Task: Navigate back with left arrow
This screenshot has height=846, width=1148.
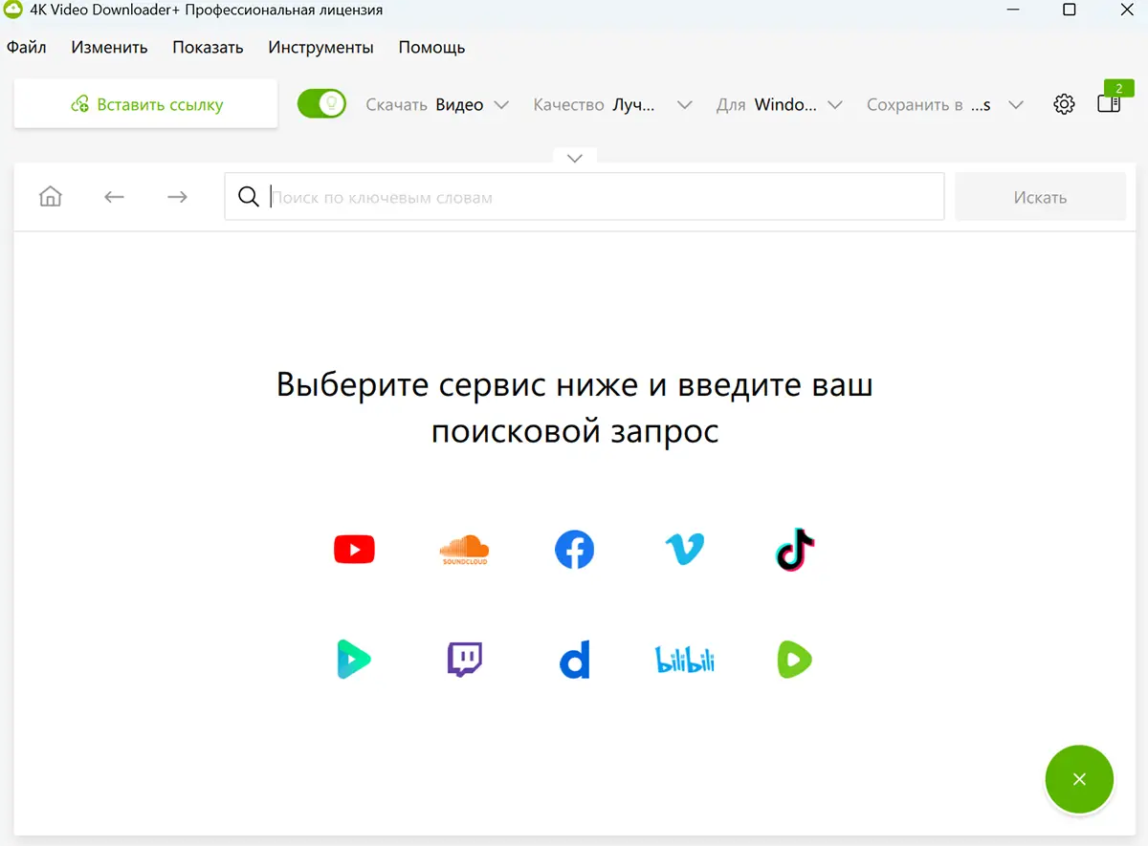Action: coord(115,197)
